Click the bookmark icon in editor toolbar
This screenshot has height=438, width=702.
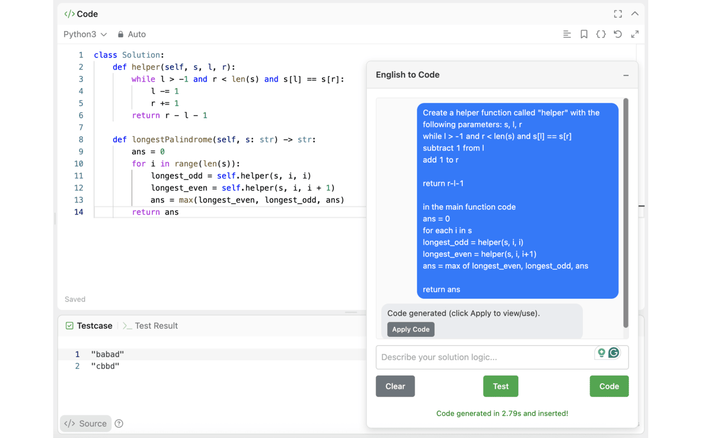coord(584,34)
